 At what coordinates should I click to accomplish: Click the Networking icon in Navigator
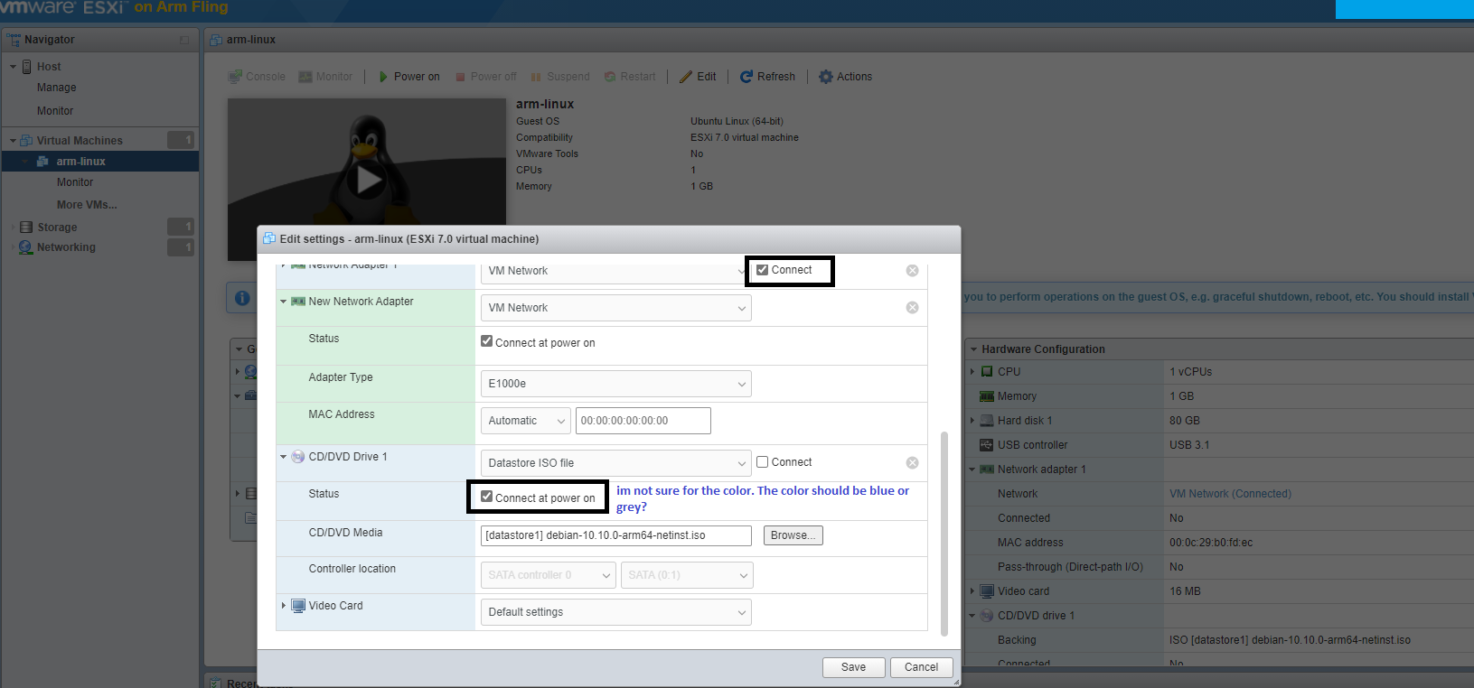(26, 247)
